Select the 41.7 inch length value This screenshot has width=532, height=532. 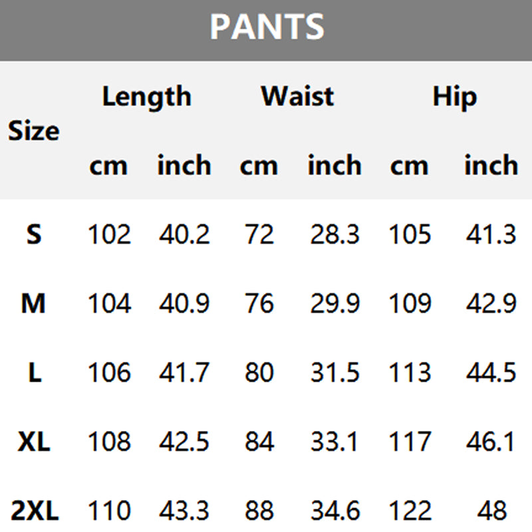click(x=184, y=374)
